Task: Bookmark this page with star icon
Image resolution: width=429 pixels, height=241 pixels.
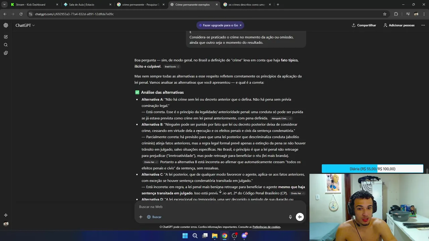Action: point(385,14)
